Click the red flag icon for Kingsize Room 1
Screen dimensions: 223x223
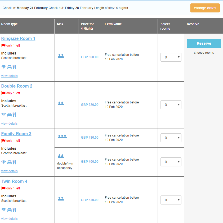[x=3, y=45]
